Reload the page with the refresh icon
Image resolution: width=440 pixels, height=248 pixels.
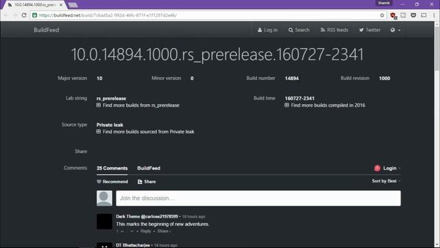point(24,15)
